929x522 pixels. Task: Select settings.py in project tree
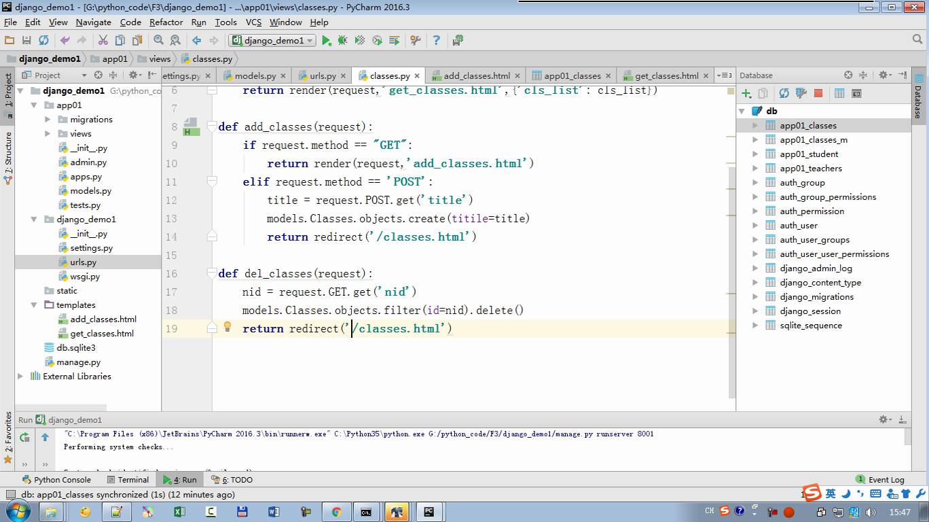click(91, 248)
